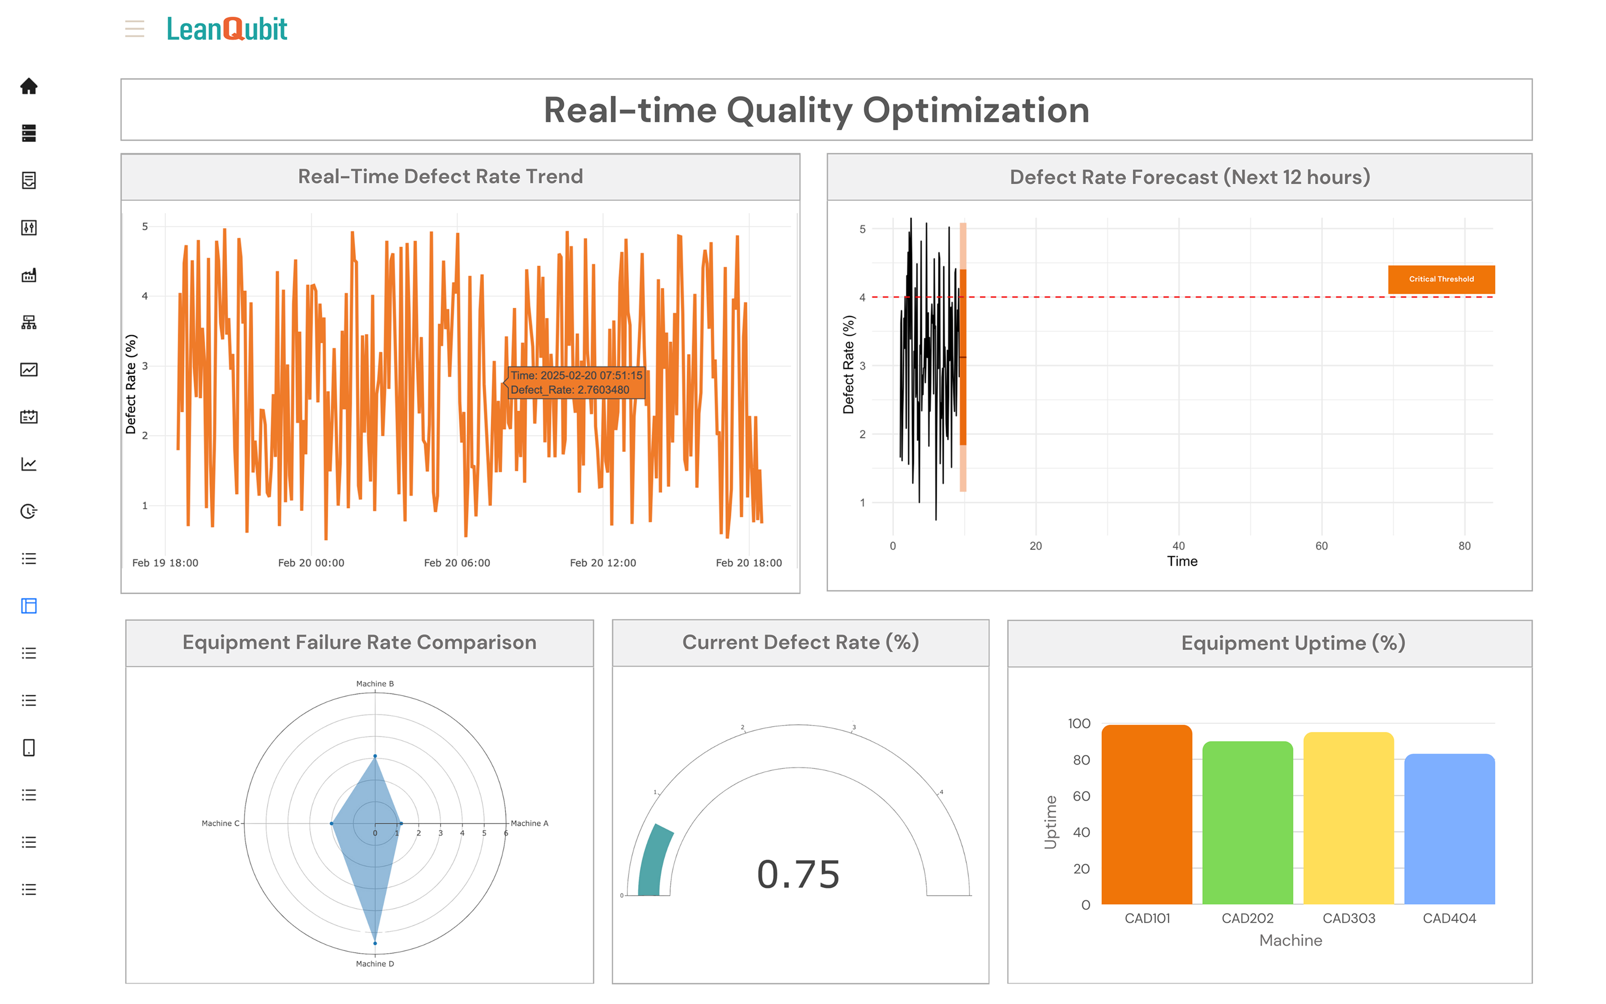Open the hierarchy network sidebar icon
1606x1004 pixels.
point(28,322)
